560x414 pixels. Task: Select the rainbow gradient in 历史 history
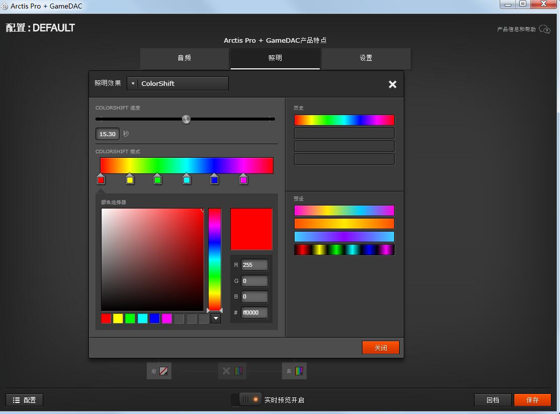(344, 120)
